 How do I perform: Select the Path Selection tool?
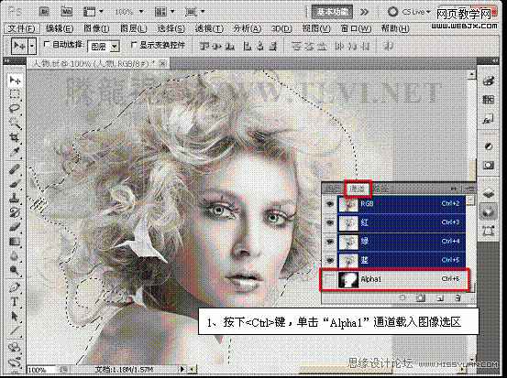point(15,316)
